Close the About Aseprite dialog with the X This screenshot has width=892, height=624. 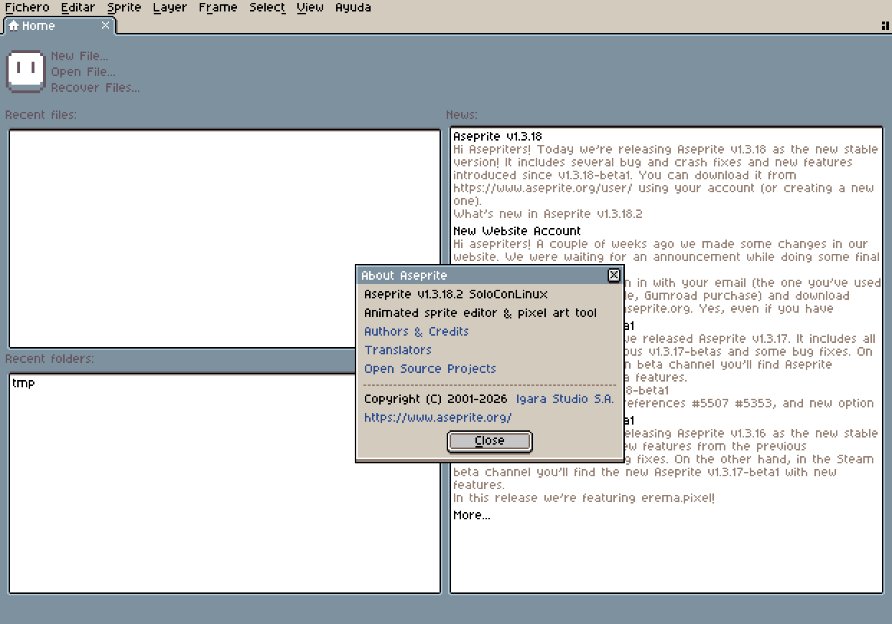pyautogui.click(x=614, y=275)
